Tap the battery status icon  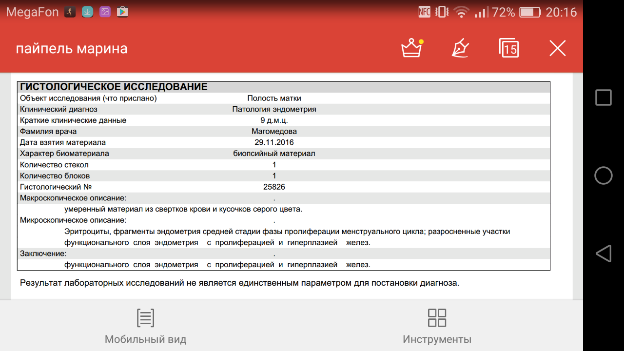(x=530, y=12)
